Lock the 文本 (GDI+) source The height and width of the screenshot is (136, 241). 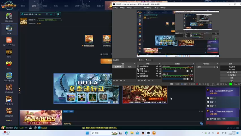160,71
